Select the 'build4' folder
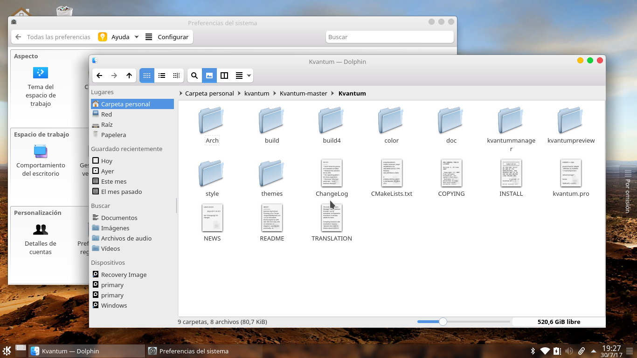 332,125
